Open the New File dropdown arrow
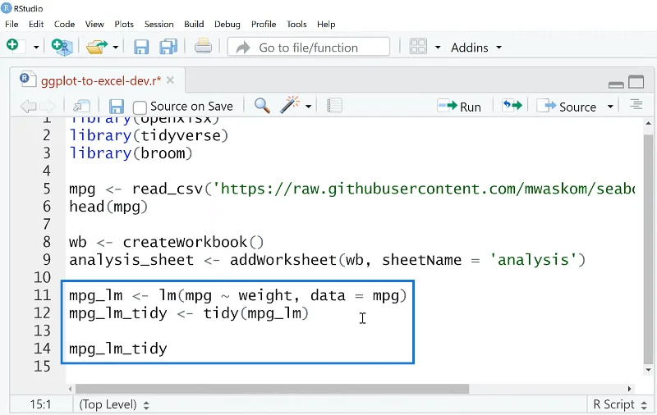 pos(36,48)
